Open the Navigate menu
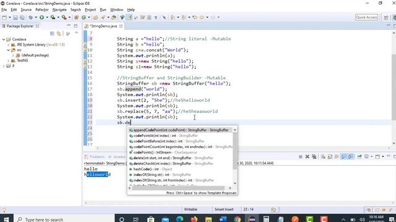Screen dimensions: 396x222 point(59,10)
